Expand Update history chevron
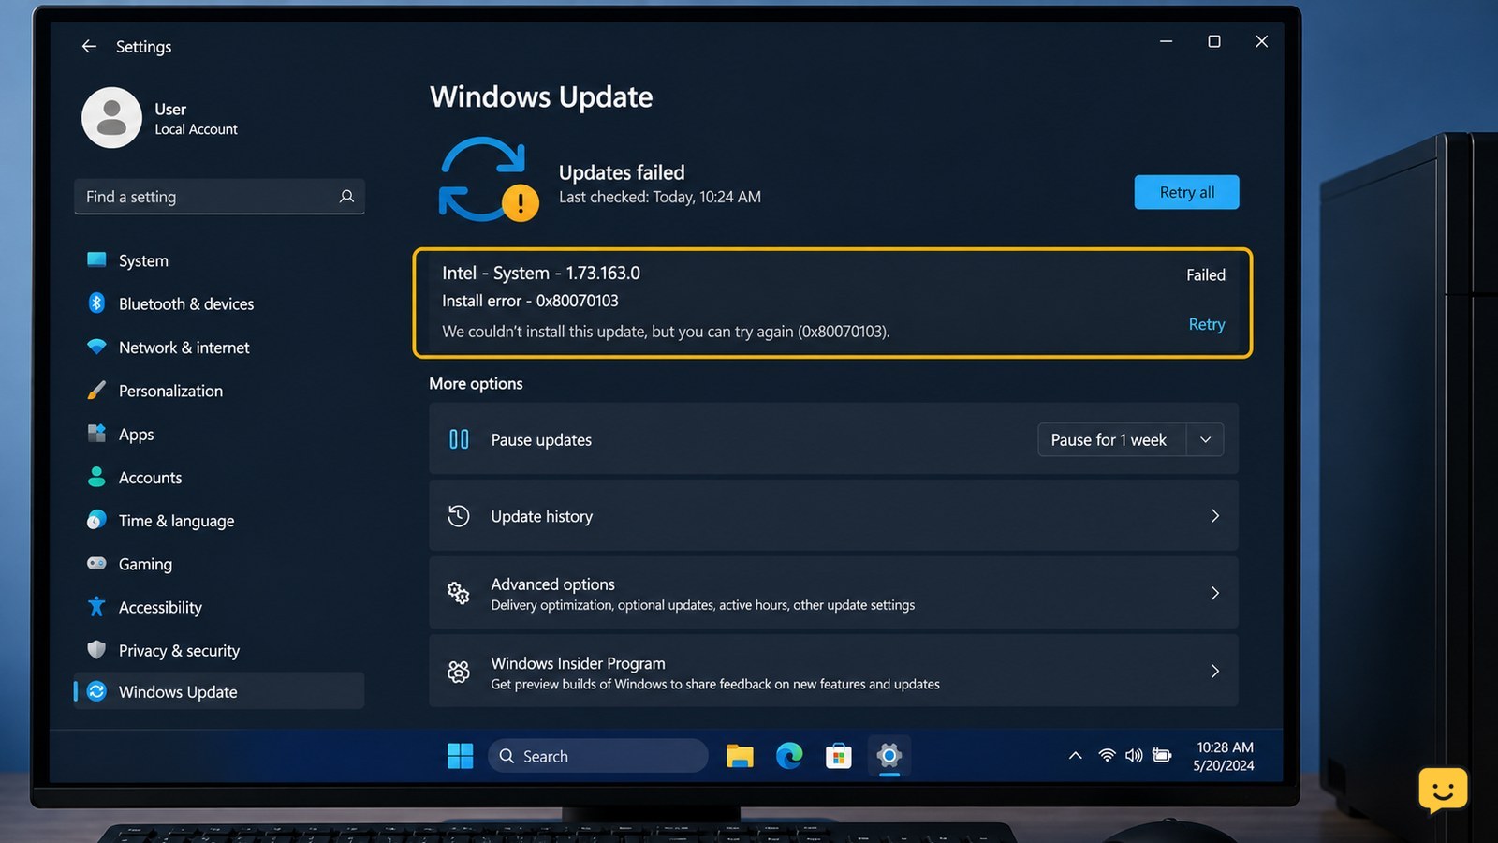1498x843 pixels. point(1214,516)
